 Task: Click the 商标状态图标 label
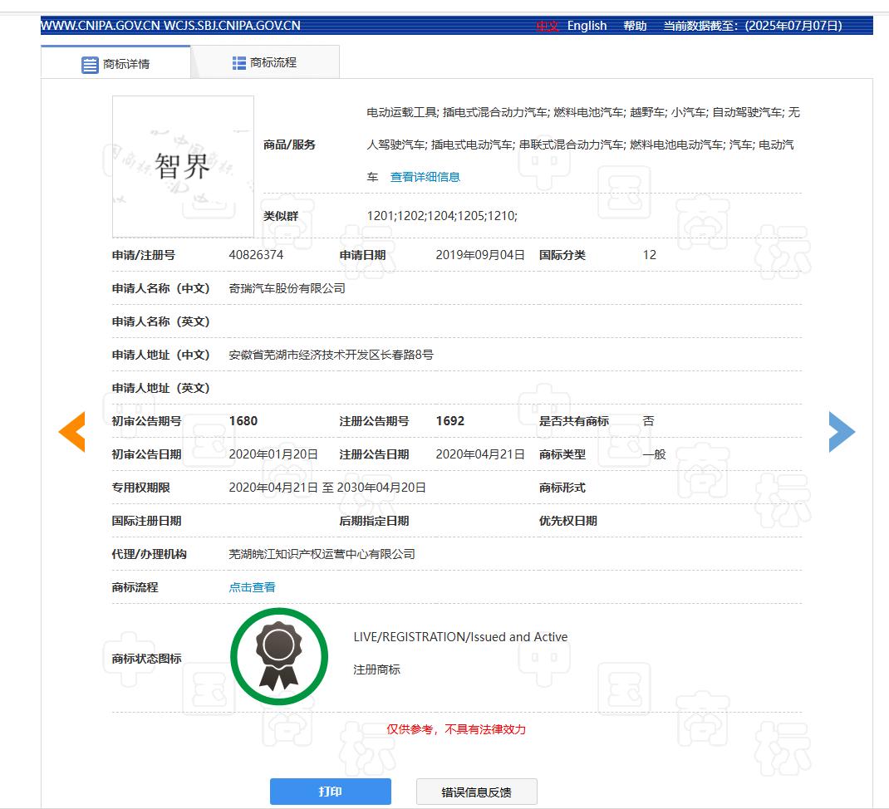(x=147, y=659)
